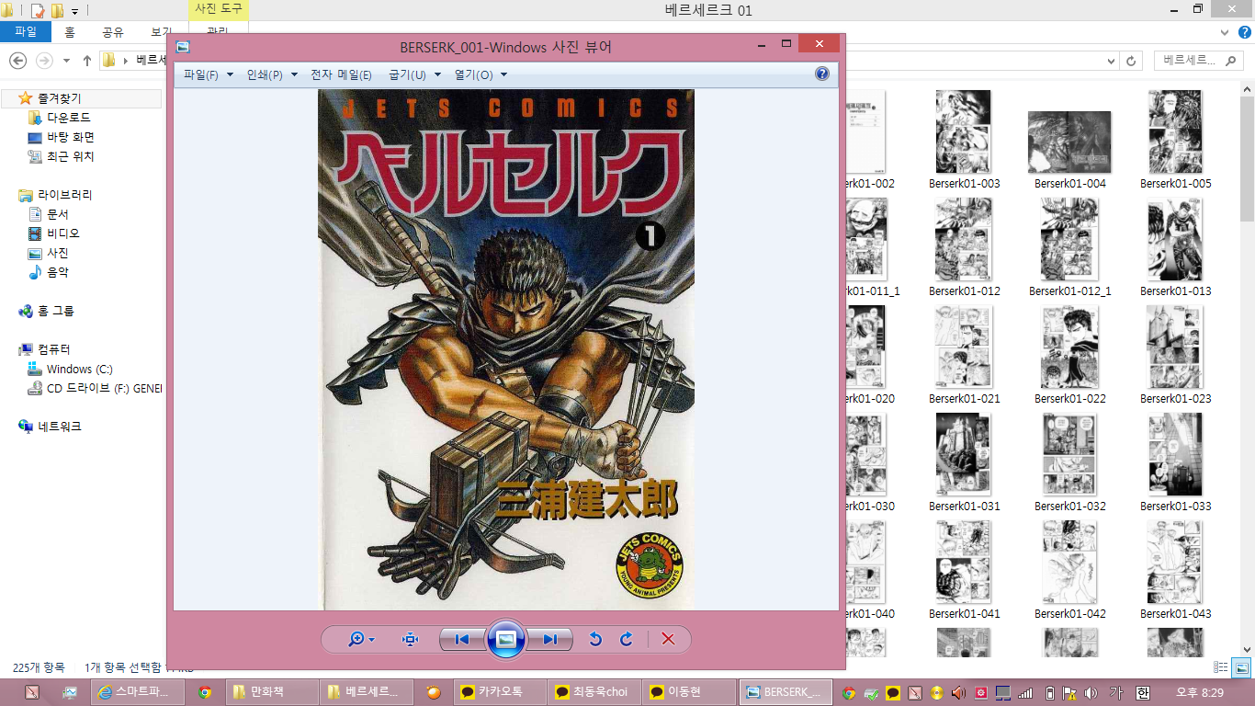Viewport: 1255px width, 706px height.
Task: Rotate the image clockwise
Action: tap(627, 639)
